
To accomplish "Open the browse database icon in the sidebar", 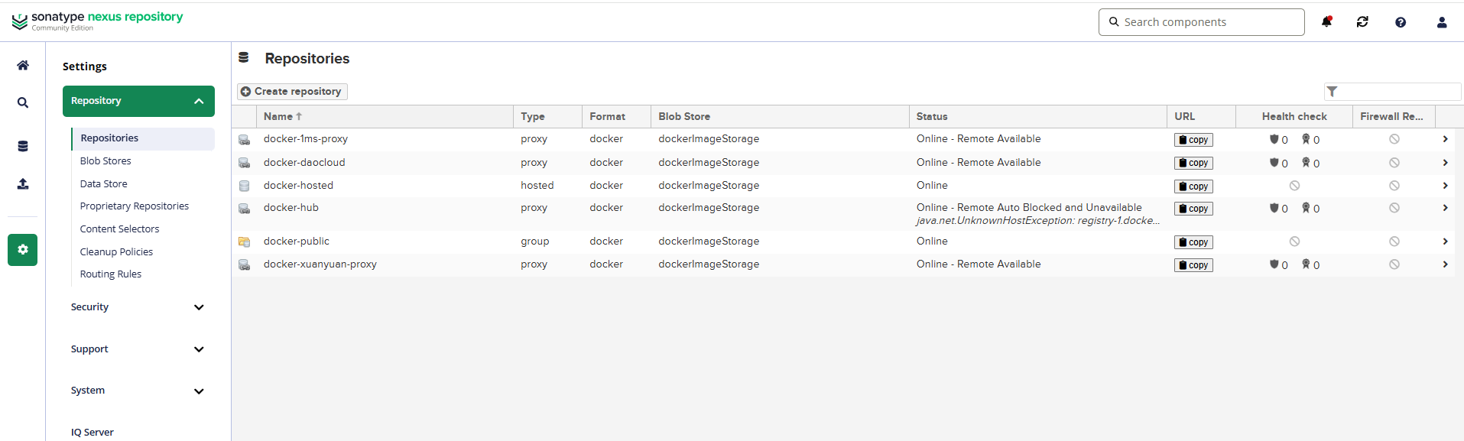I will pos(23,146).
